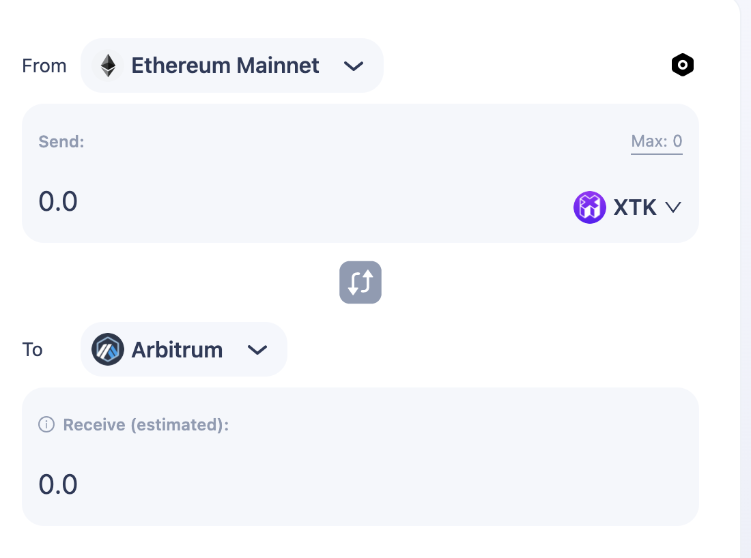751x558 pixels.
Task: Open the hexagon settings icon
Action: (682, 65)
